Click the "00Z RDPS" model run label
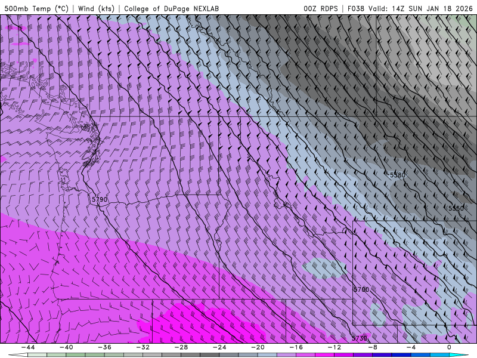Viewport: 477px width, 358px height. click(x=321, y=8)
